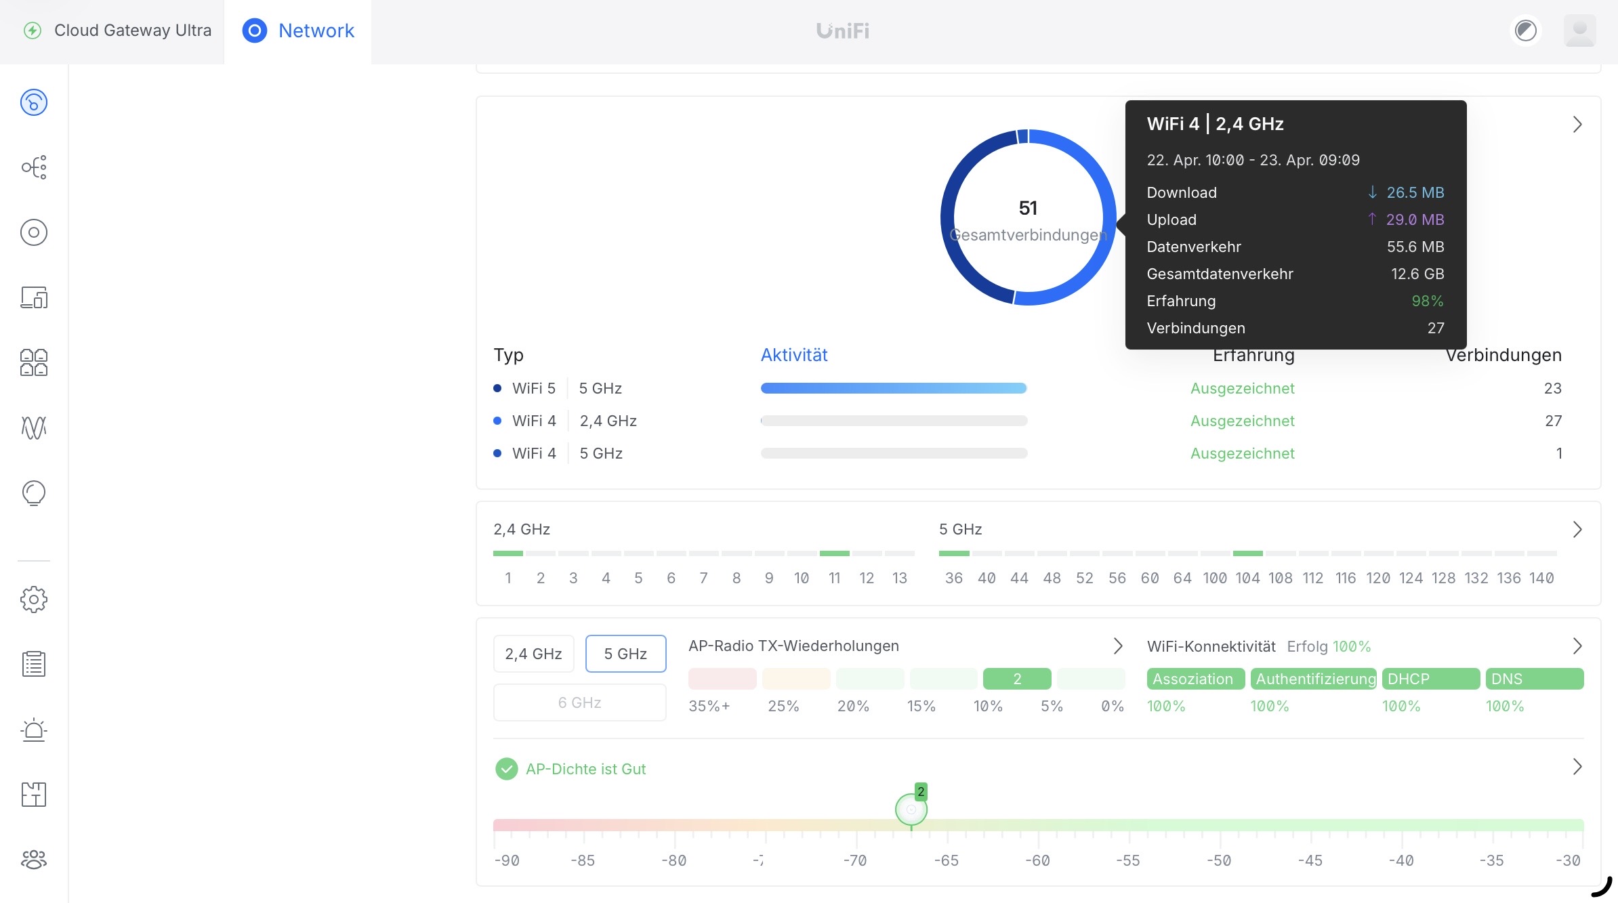Expand the WiFi connections card chevron

tap(1577, 125)
